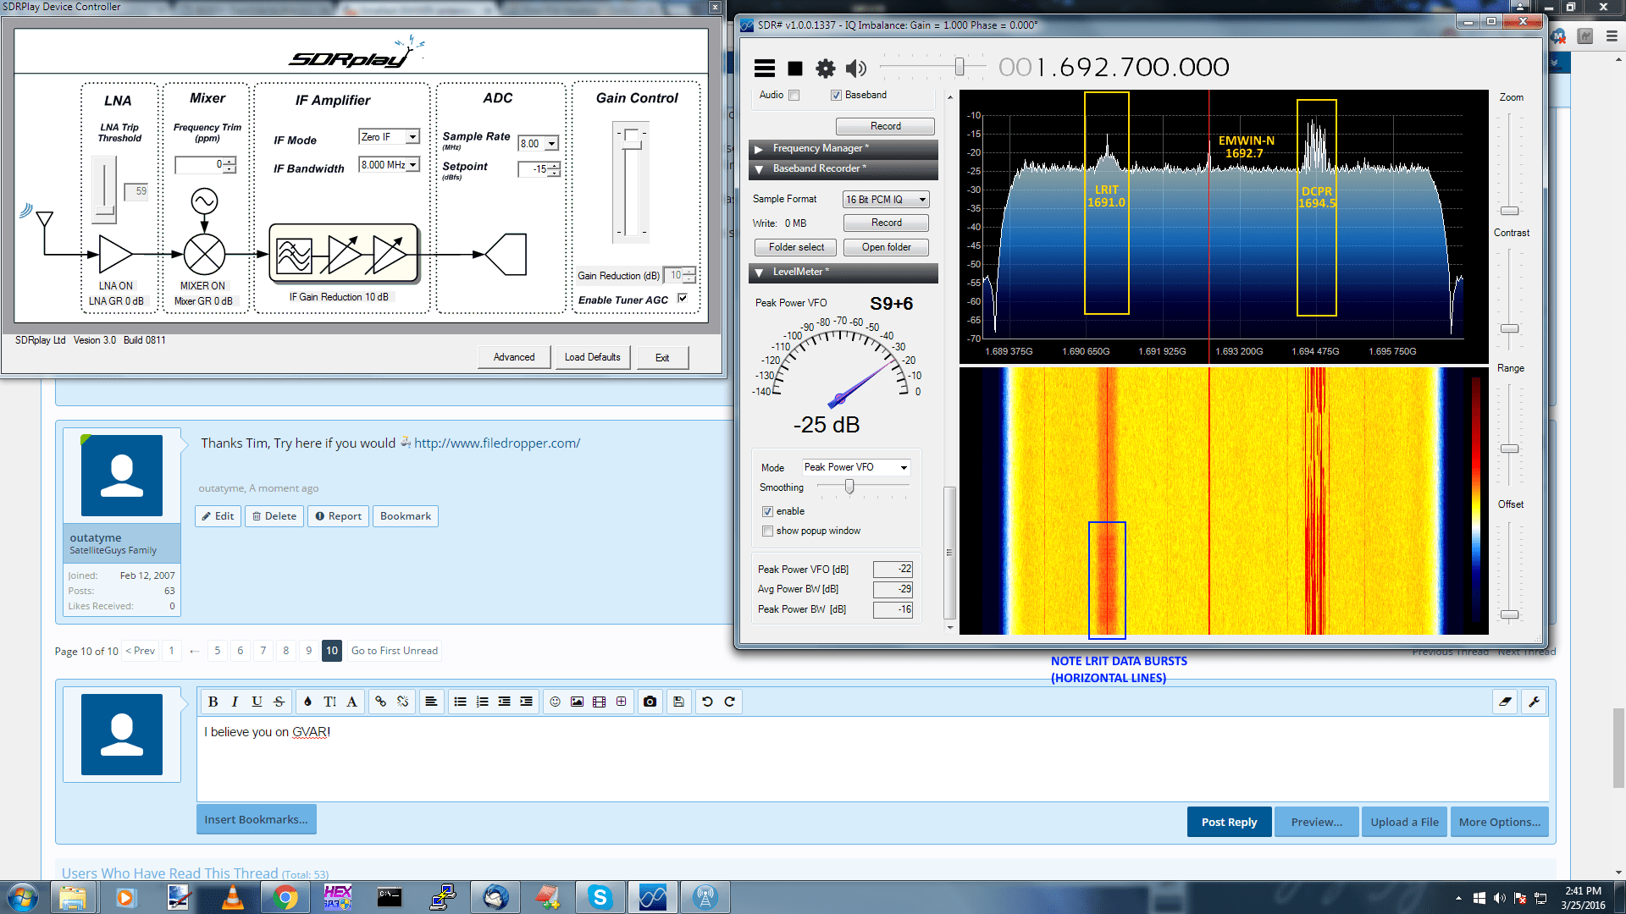Move the SDR# Contrast slider
This screenshot has width=1626, height=914.
pyautogui.click(x=1510, y=328)
